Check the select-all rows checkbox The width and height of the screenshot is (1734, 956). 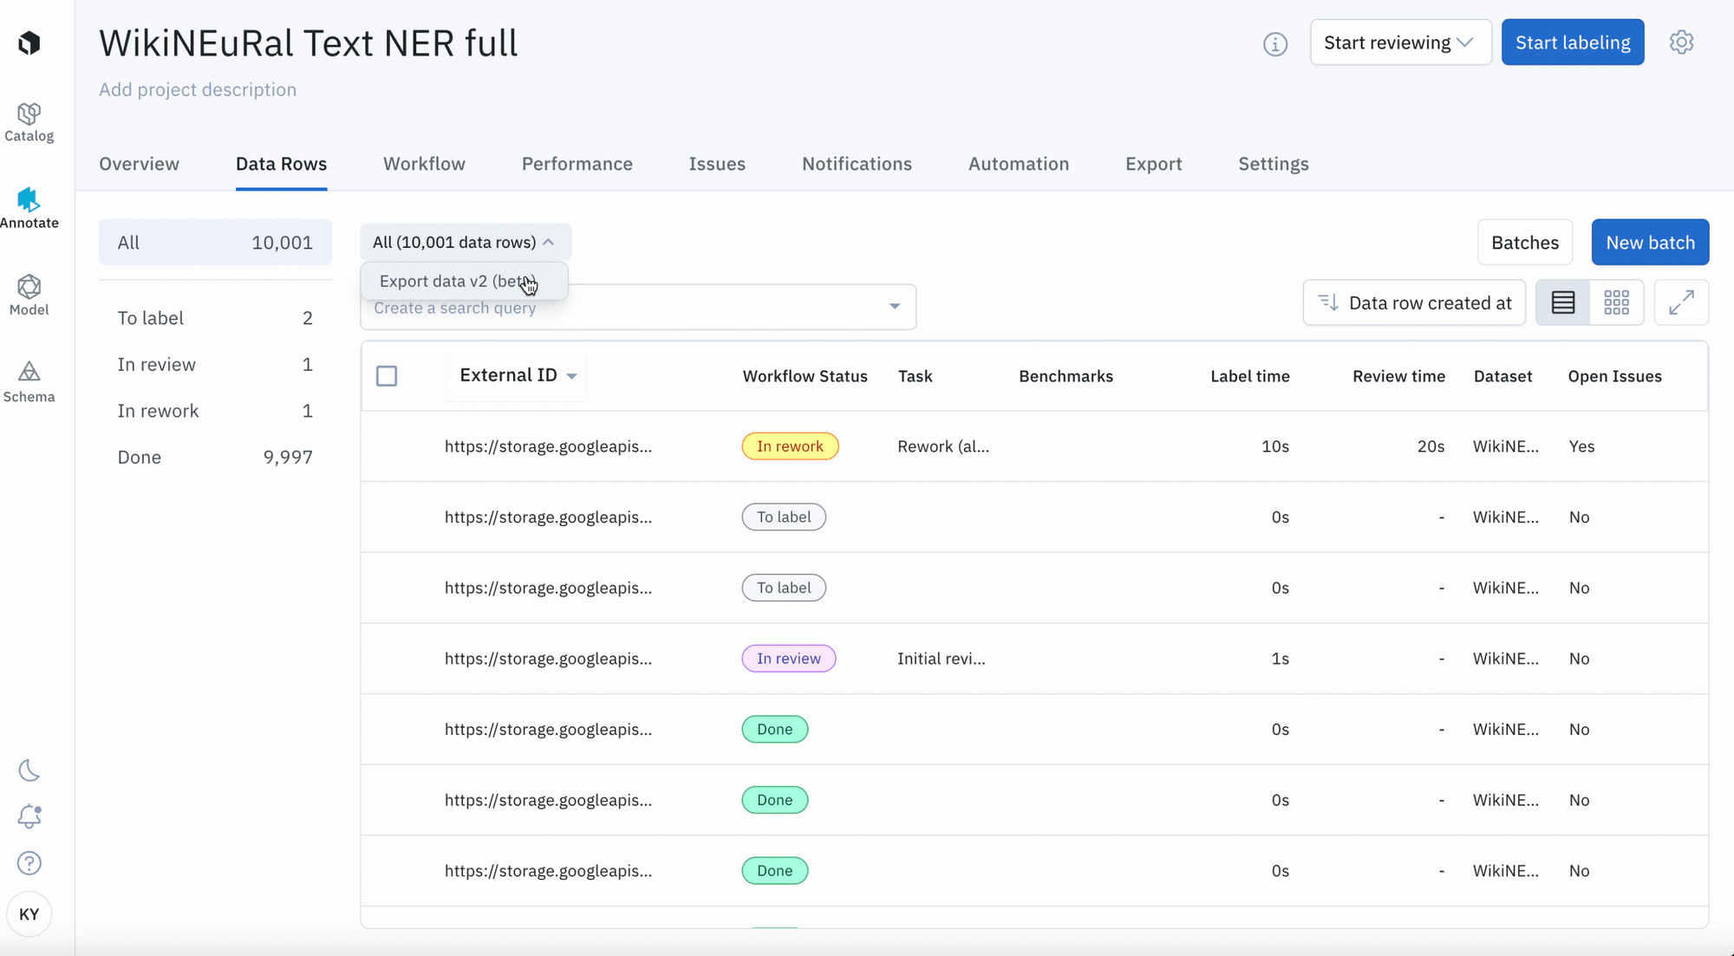(x=387, y=376)
